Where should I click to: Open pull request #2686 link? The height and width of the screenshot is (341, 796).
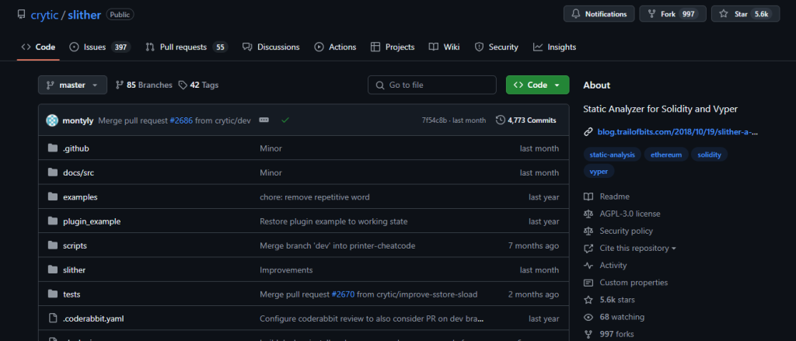point(181,120)
